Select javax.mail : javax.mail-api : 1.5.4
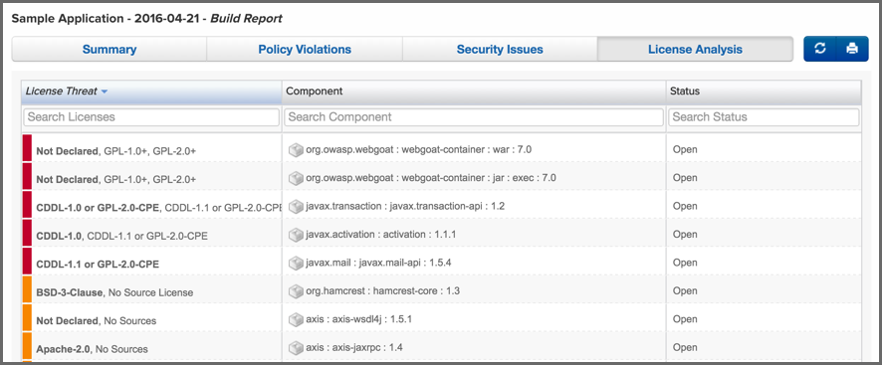Viewport: 882px width, 365px height. click(x=379, y=263)
